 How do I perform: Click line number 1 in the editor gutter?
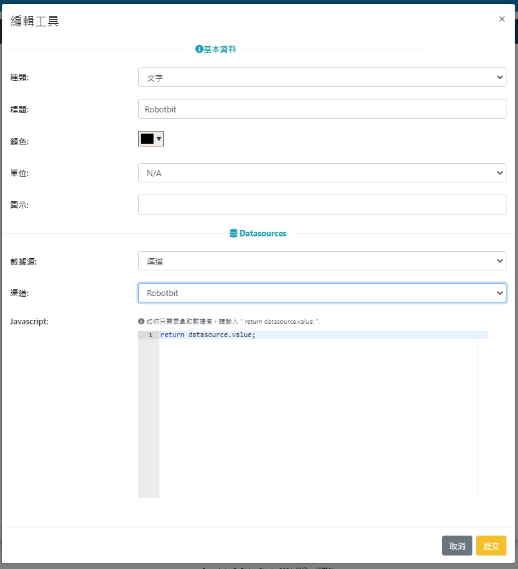click(150, 335)
